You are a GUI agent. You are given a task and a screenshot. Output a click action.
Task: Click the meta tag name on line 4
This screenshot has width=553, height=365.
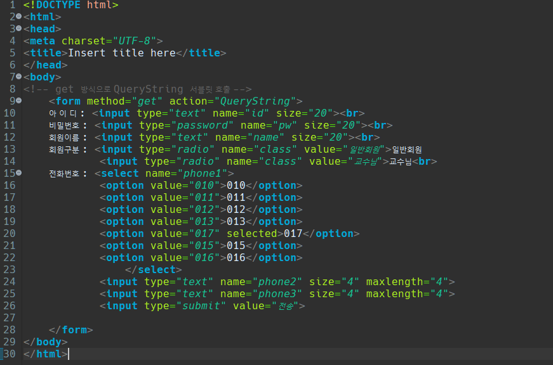pos(43,41)
